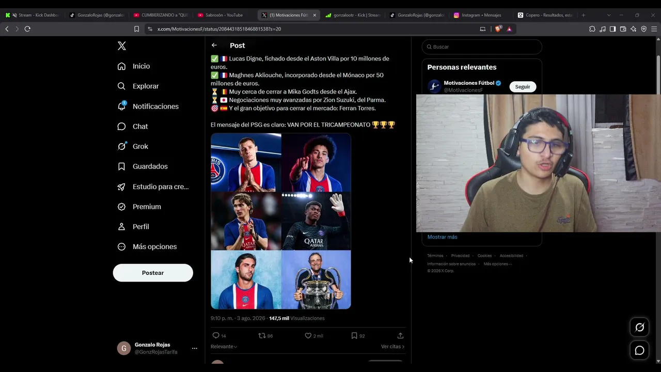Click the Mostrar más link
The image size is (661, 372).
[x=442, y=237]
